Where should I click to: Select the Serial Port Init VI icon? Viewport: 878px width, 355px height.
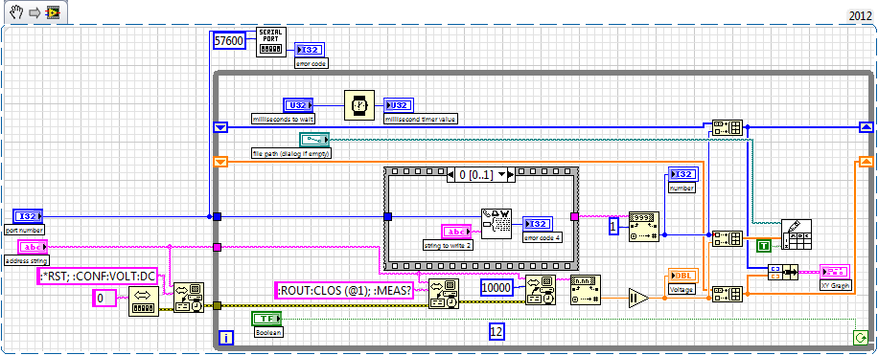click(x=271, y=41)
